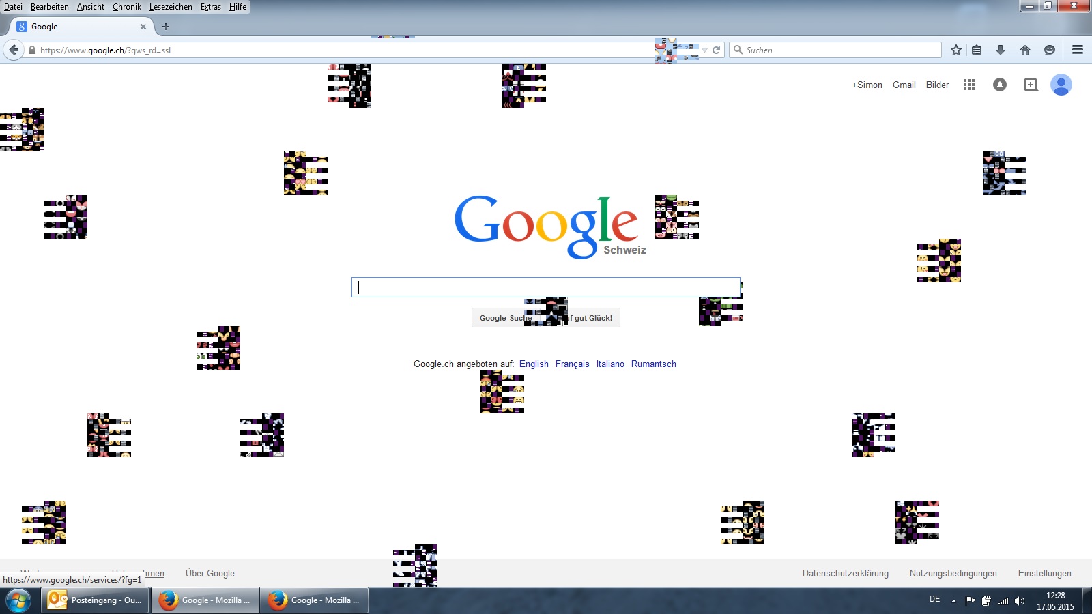Open the Datenschutzerklärung footer link

point(846,573)
